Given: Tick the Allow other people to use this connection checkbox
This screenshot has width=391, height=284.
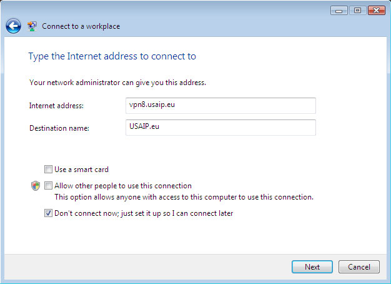Looking at the screenshot, I should coord(48,186).
